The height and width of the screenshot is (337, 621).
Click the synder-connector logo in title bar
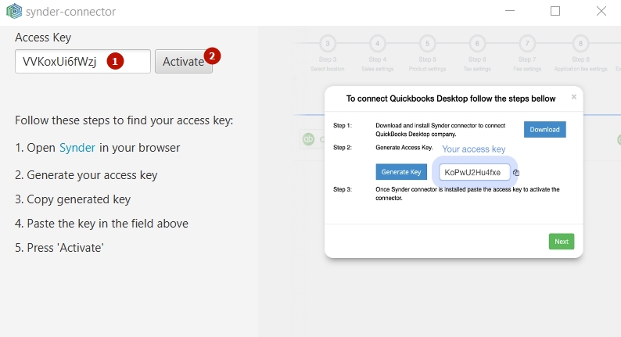coord(14,11)
